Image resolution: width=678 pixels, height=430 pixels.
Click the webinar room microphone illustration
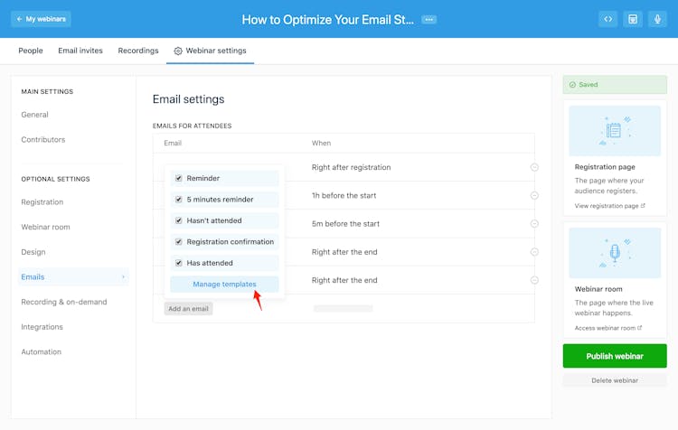coord(615,253)
